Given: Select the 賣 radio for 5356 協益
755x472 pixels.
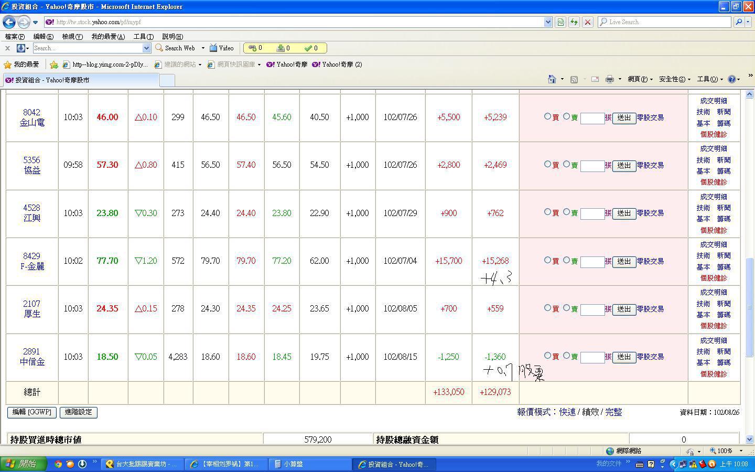Looking at the screenshot, I should pyautogui.click(x=566, y=164).
